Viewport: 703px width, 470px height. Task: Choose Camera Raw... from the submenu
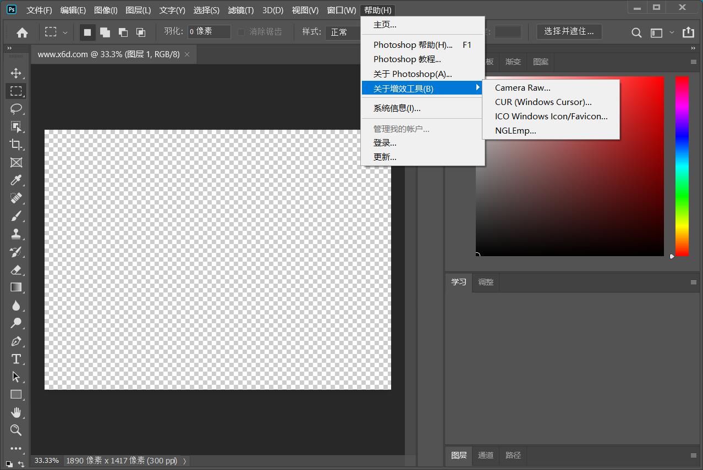pyautogui.click(x=523, y=87)
